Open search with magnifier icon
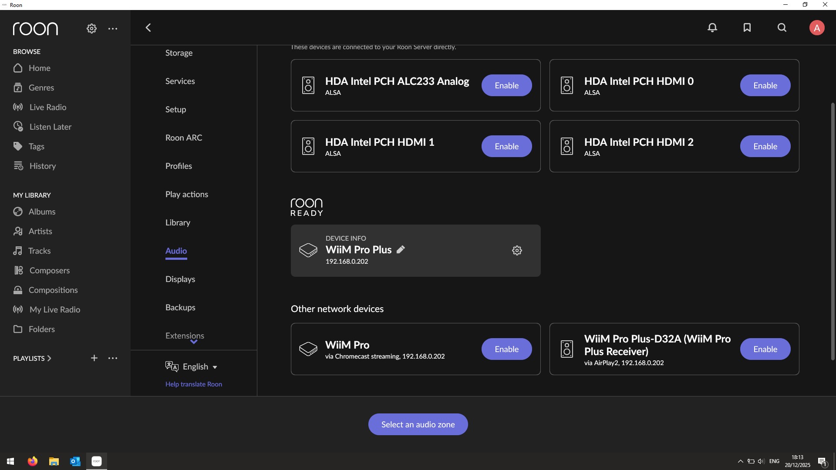Image resolution: width=836 pixels, height=470 pixels. click(x=782, y=28)
